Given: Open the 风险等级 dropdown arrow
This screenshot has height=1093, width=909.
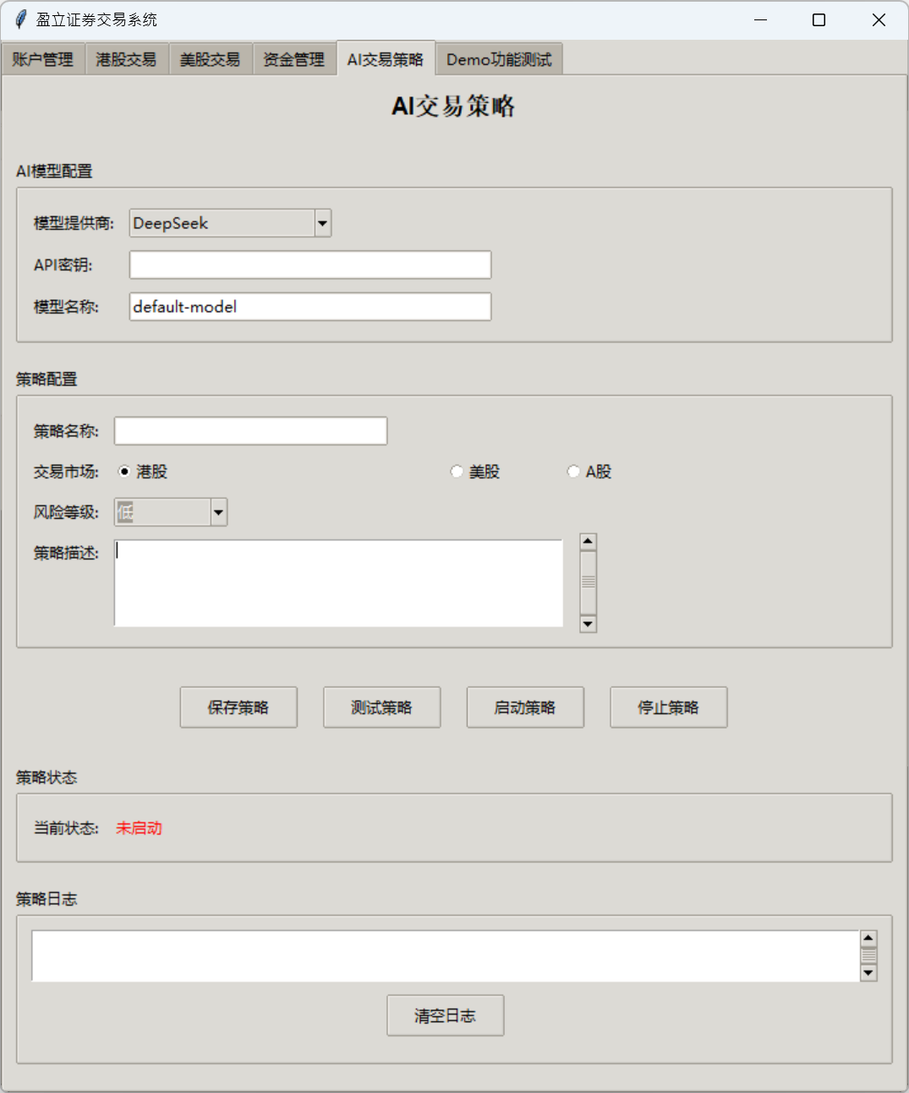Looking at the screenshot, I should (x=219, y=512).
